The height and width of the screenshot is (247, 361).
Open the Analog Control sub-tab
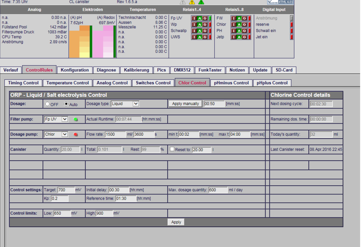click(112, 83)
